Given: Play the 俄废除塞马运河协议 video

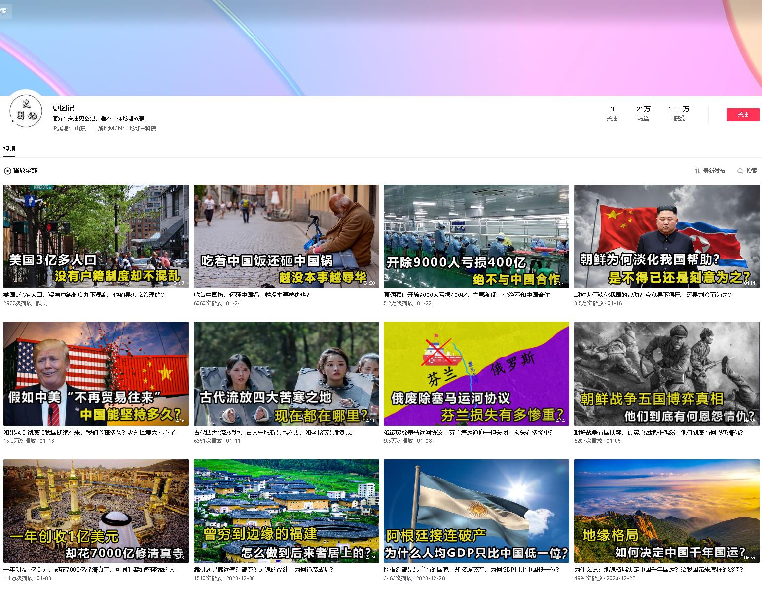Looking at the screenshot, I should pyautogui.click(x=476, y=373).
